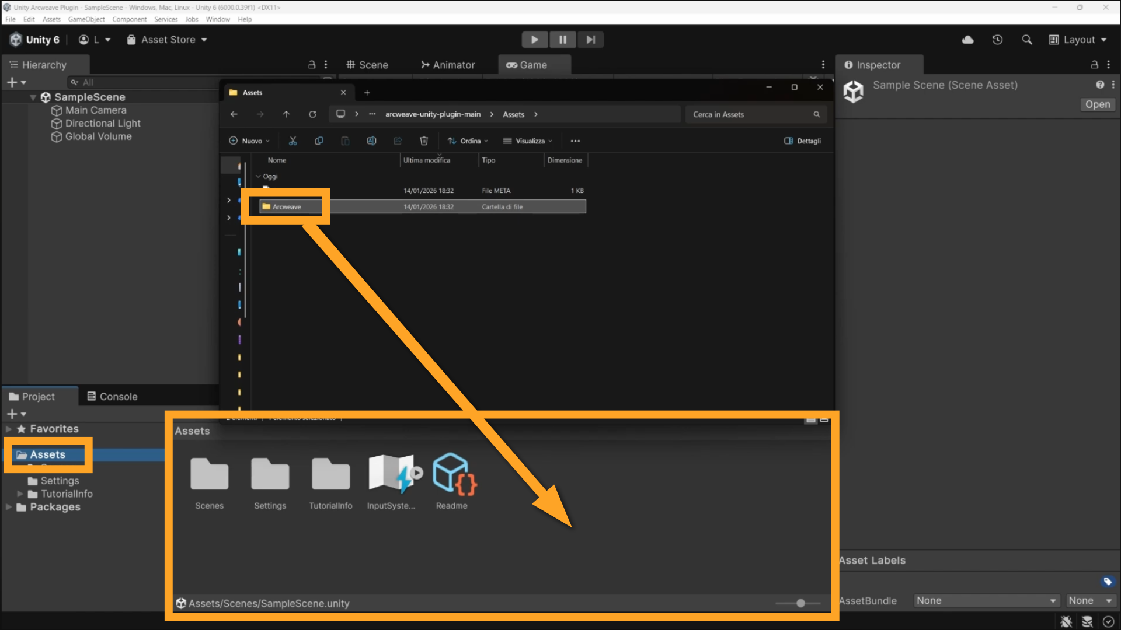Open the Asset Store dropdown
Image resolution: width=1121 pixels, height=630 pixels.
pos(167,40)
